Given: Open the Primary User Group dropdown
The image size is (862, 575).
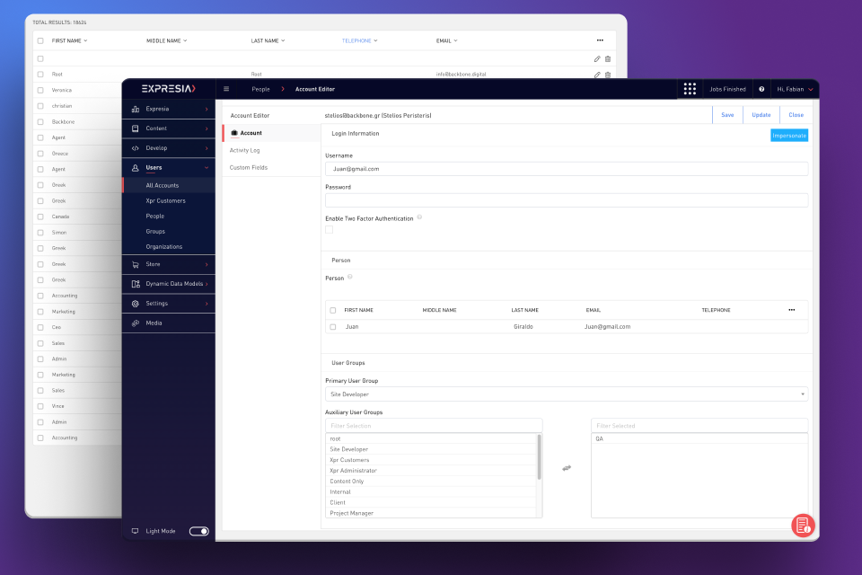Looking at the screenshot, I should tap(566, 394).
